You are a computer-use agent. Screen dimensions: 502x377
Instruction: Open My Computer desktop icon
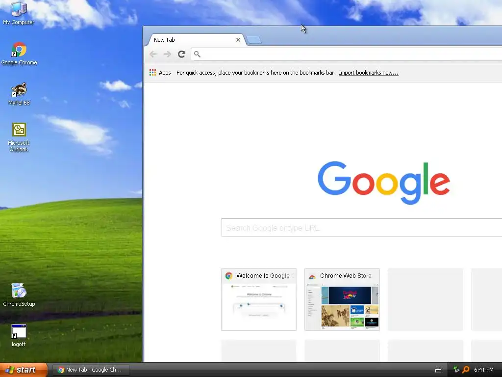19,13
